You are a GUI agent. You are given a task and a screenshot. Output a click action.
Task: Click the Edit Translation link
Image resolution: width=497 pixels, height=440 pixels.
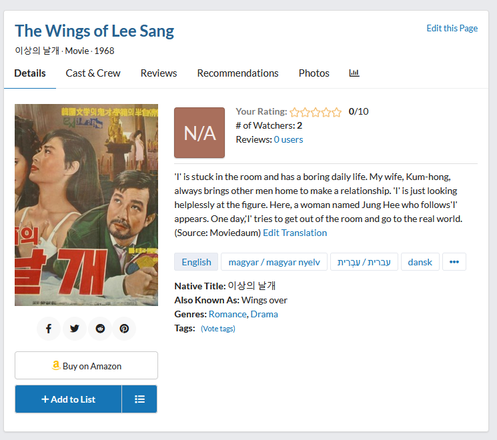[295, 233]
